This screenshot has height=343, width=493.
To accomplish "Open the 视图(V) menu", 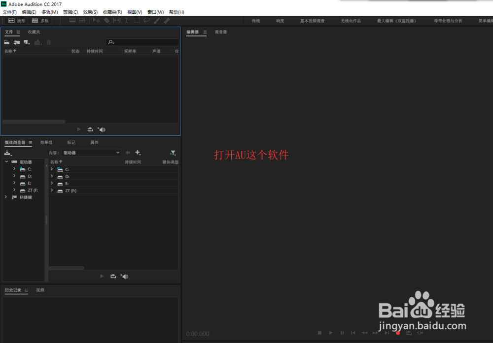I will [135, 12].
